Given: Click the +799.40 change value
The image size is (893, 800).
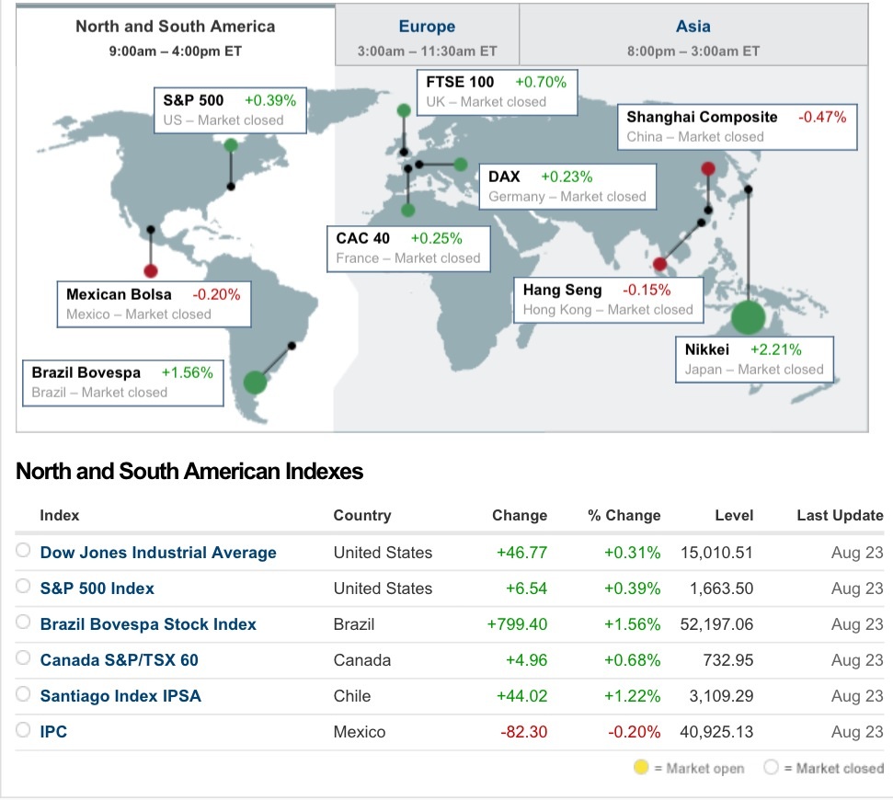Looking at the screenshot, I should (517, 624).
